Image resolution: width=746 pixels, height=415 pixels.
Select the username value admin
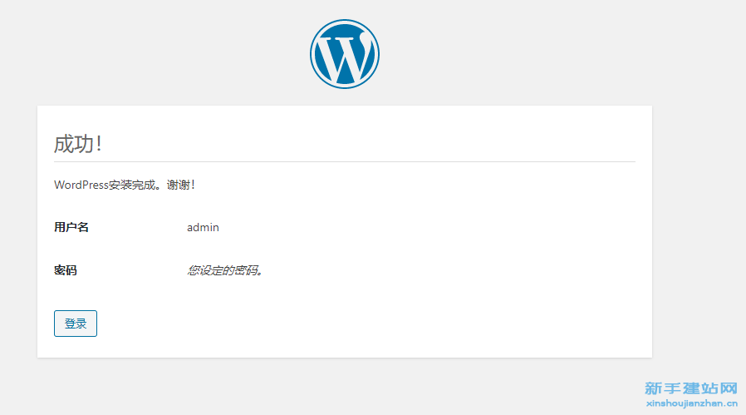[203, 227]
